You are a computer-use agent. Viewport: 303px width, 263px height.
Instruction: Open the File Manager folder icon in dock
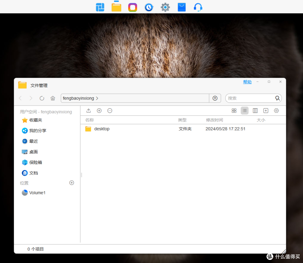(x=116, y=7)
